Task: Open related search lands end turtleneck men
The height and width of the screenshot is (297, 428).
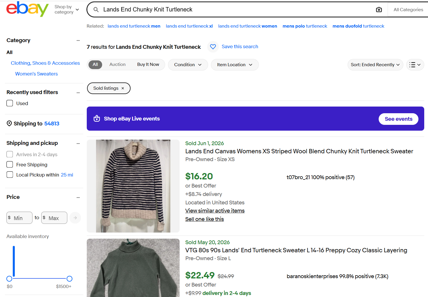Action: pos(134,26)
